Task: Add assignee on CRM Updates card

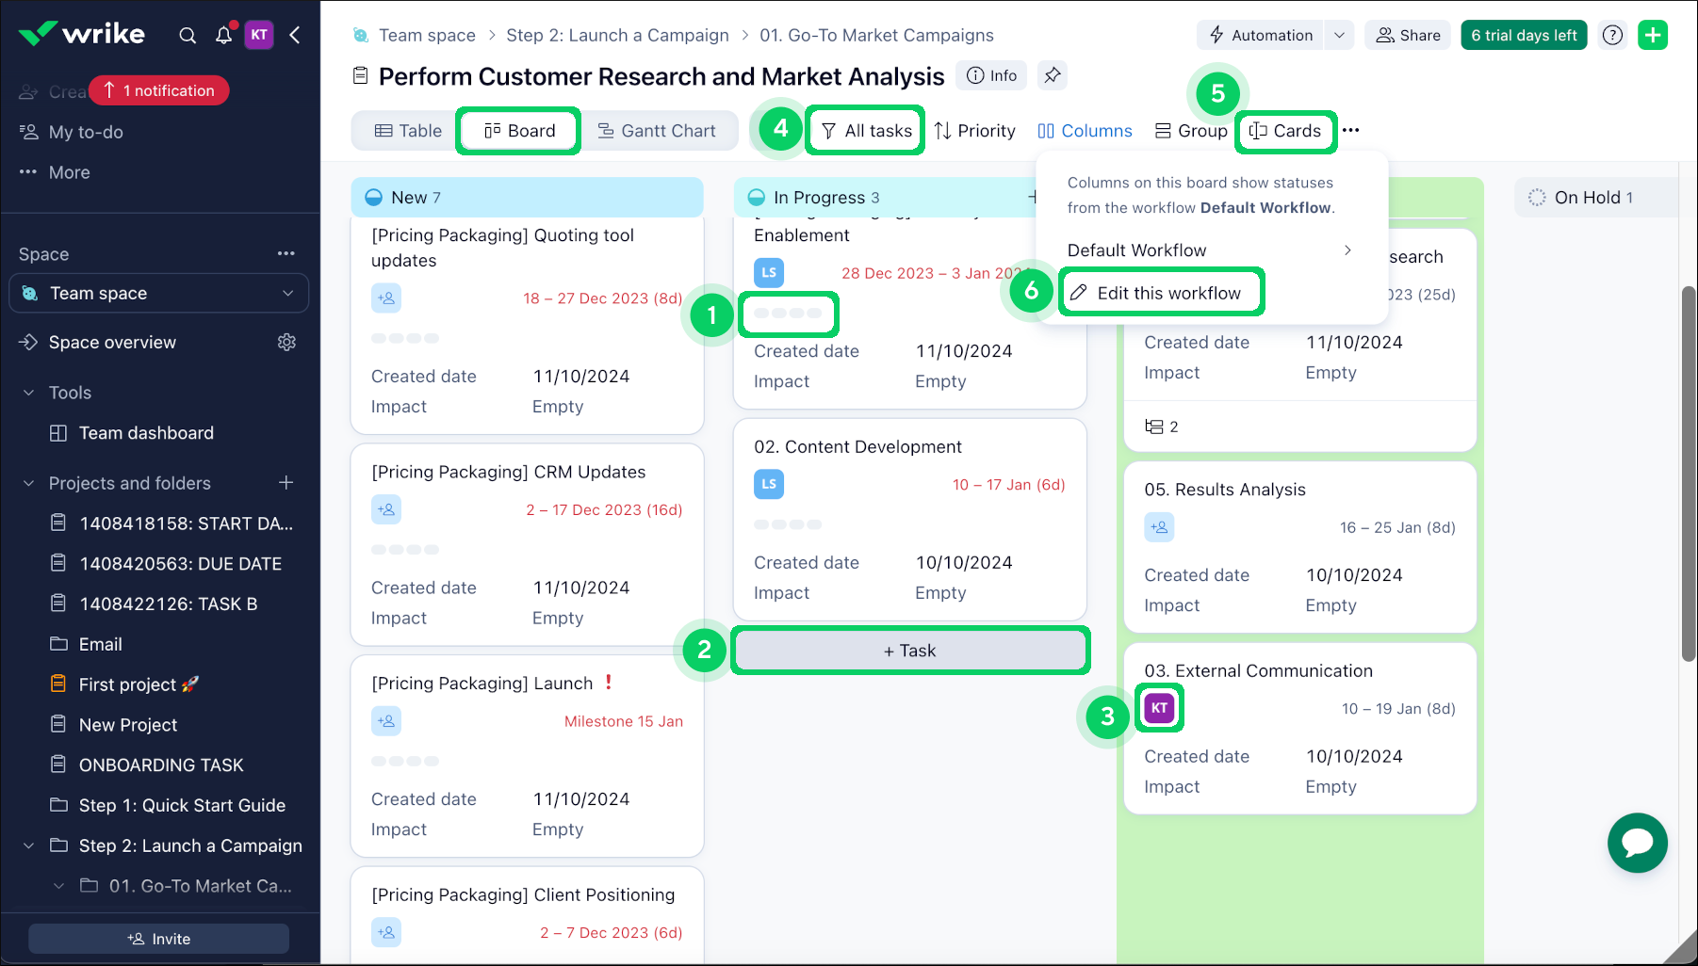Action: tap(386, 510)
